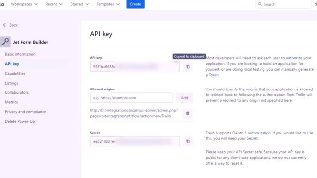Image resolution: width=317 pixels, height=178 pixels.
Task: Delete the bit-integrations allowed origin via its trash icon
Action: click(188, 113)
